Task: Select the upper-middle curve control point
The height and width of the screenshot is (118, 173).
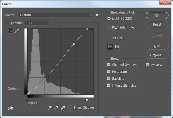Action: pyautogui.click(x=74, y=44)
